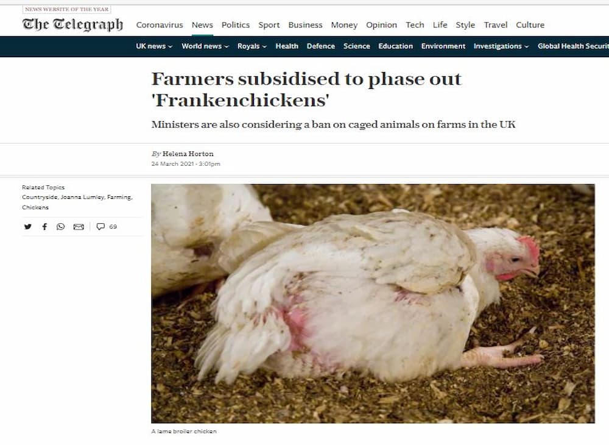Open the 69 comments speech bubble
The width and height of the screenshot is (609, 445).
point(107,227)
